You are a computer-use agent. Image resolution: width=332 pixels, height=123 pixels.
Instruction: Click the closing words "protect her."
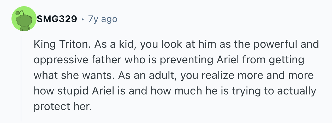click(63, 107)
